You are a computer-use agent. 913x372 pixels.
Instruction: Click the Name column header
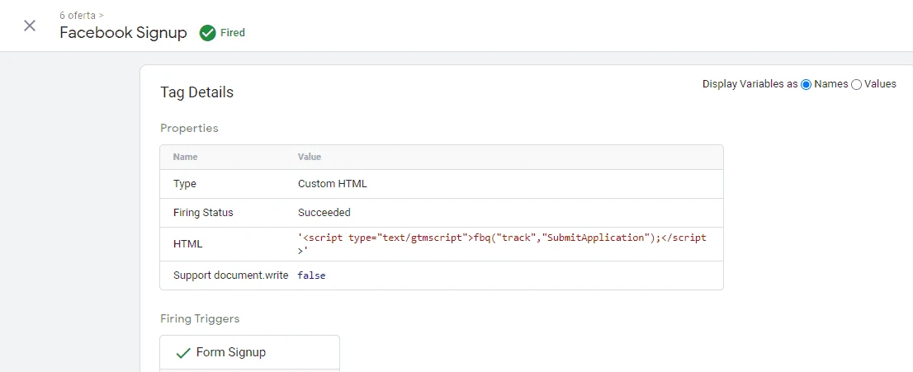185,157
